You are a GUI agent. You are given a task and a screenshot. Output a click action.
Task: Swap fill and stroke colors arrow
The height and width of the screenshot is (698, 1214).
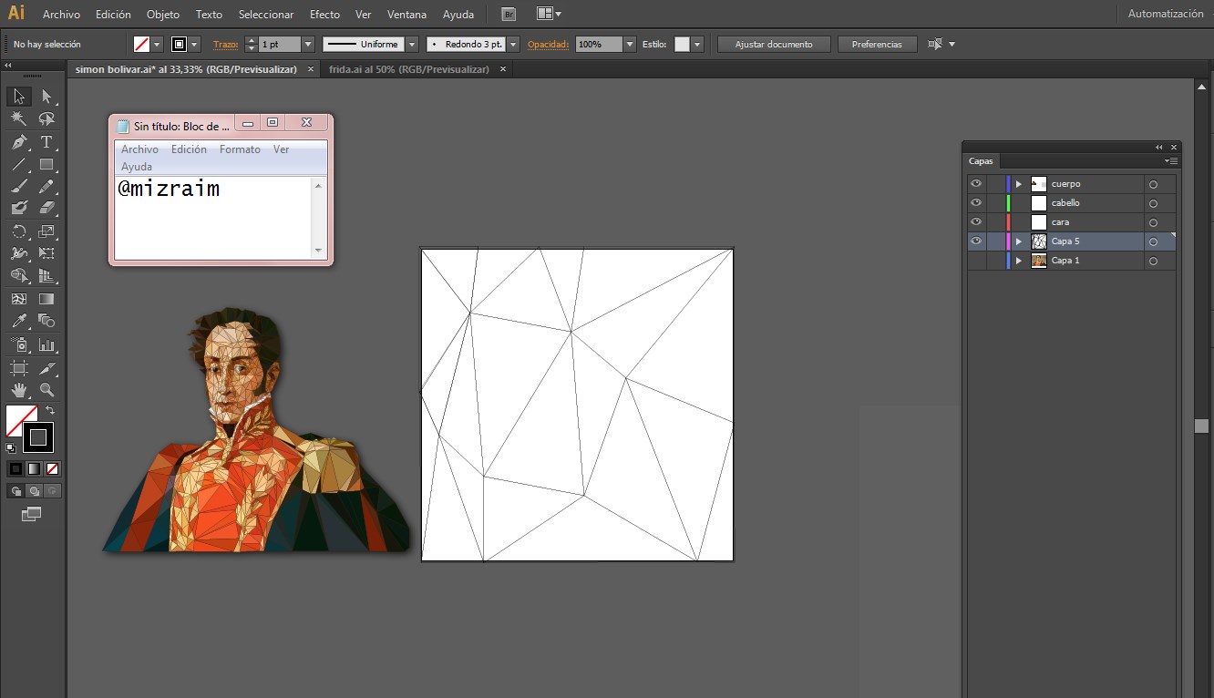pyautogui.click(x=50, y=411)
